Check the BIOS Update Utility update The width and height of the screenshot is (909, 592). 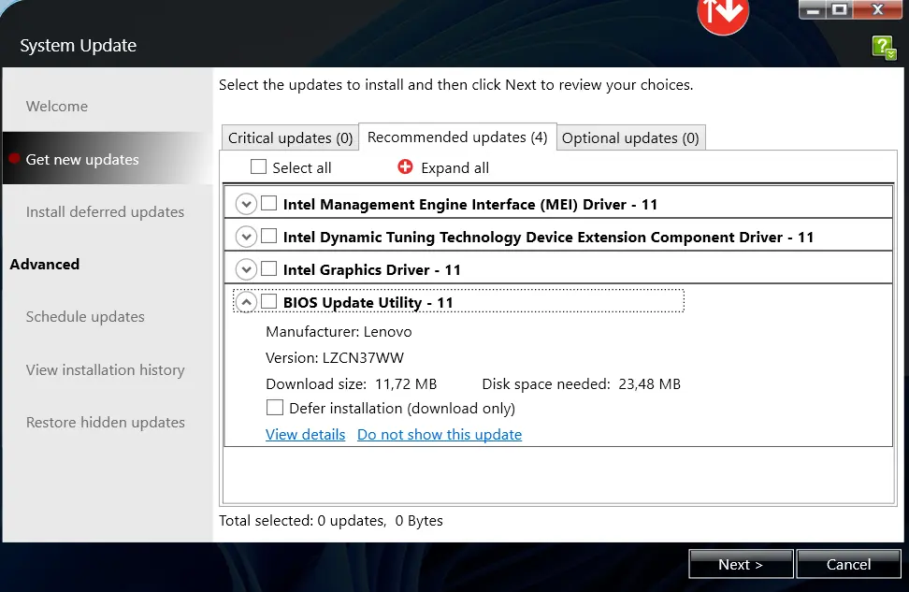269,301
